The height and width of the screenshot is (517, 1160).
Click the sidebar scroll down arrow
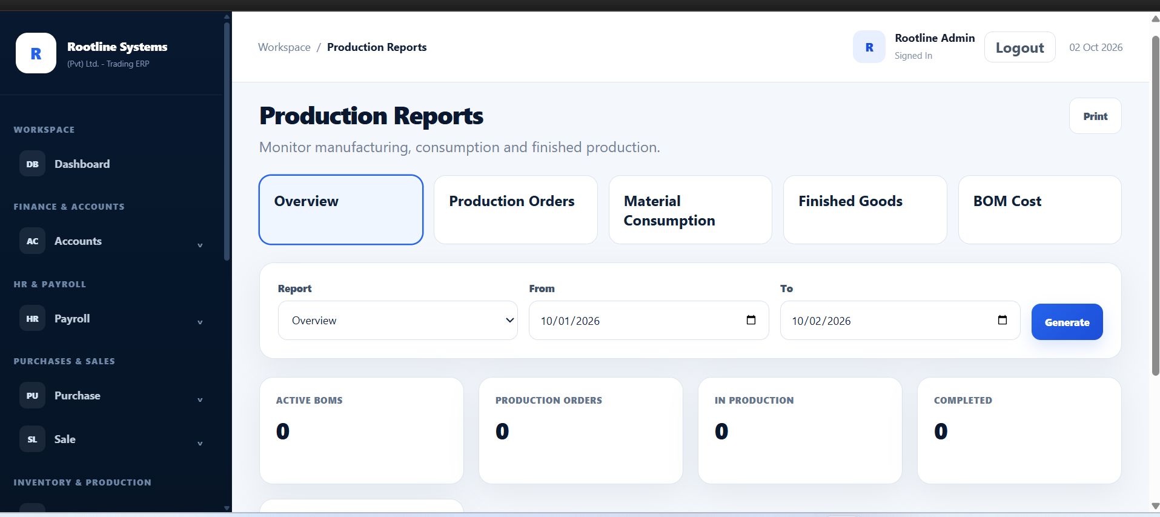coord(227,508)
